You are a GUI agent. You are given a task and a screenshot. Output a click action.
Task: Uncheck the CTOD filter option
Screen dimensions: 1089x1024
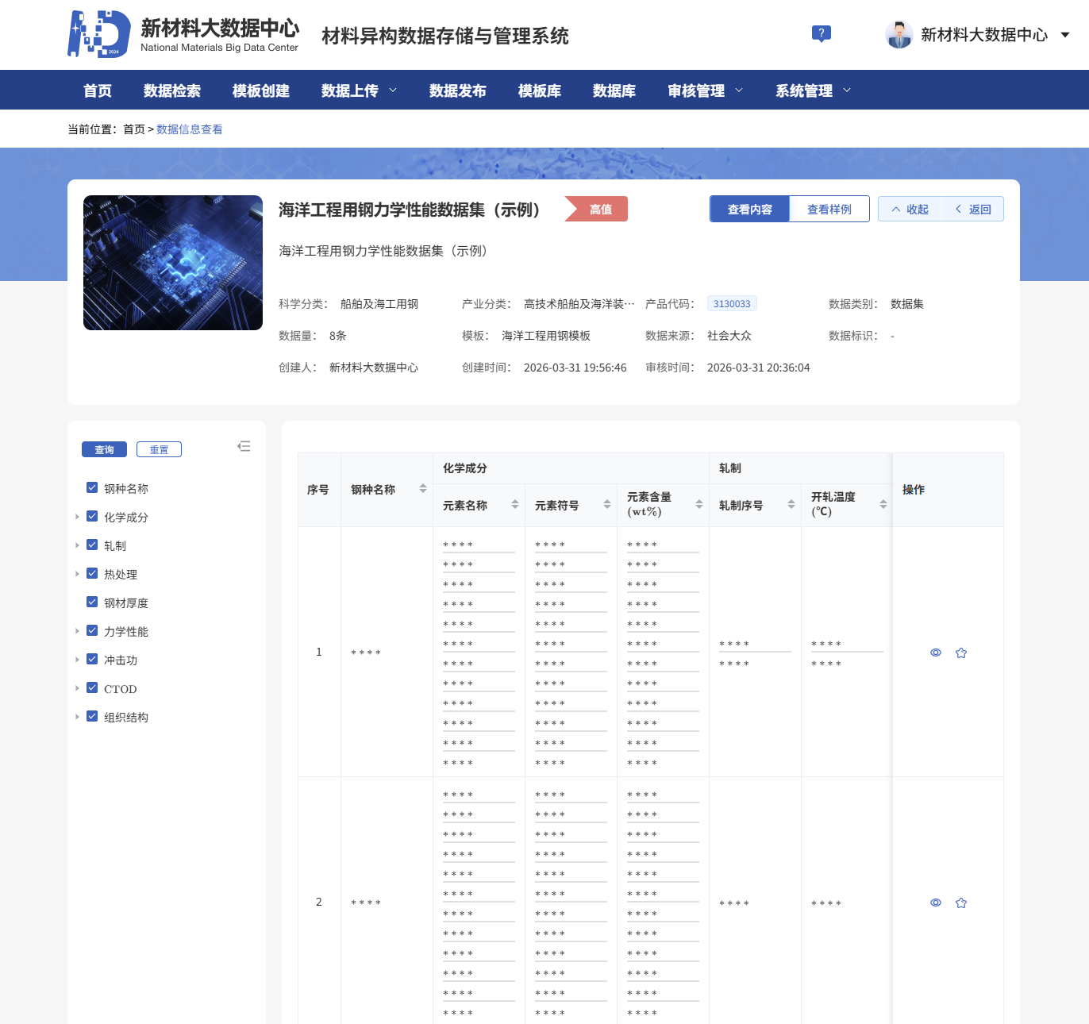(92, 687)
